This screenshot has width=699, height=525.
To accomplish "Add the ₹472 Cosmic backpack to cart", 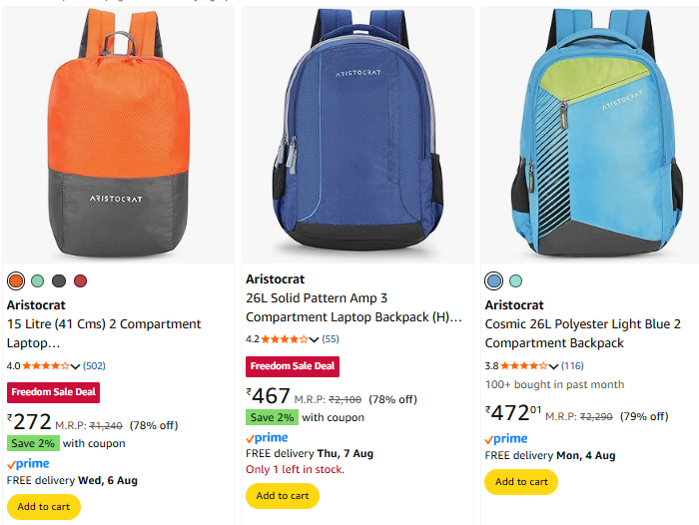I will click(x=521, y=481).
